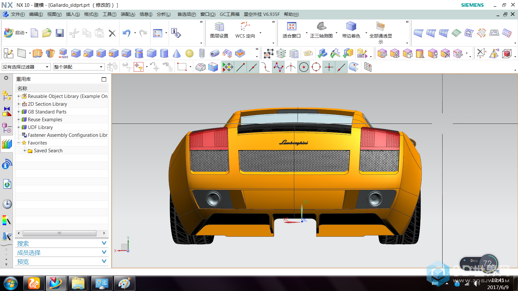The width and height of the screenshot is (518, 291).
Task: Click WCS 定向 icon
Action: (245, 30)
